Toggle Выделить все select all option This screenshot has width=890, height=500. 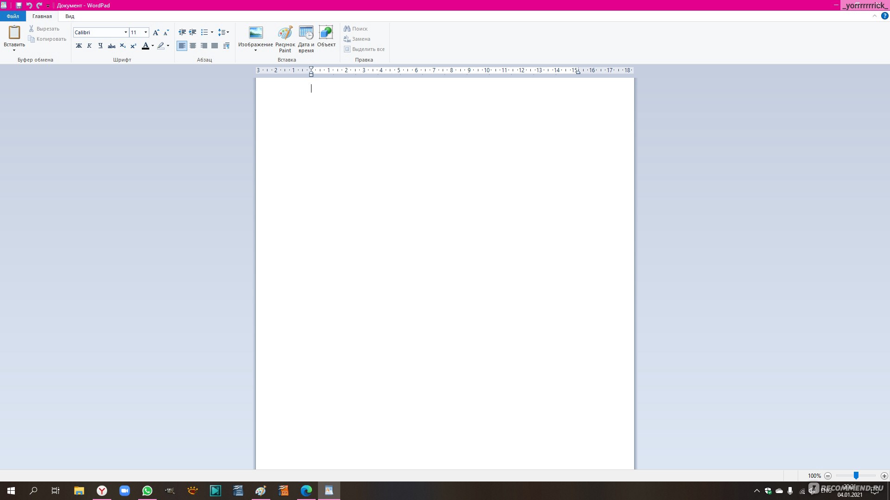point(364,49)
